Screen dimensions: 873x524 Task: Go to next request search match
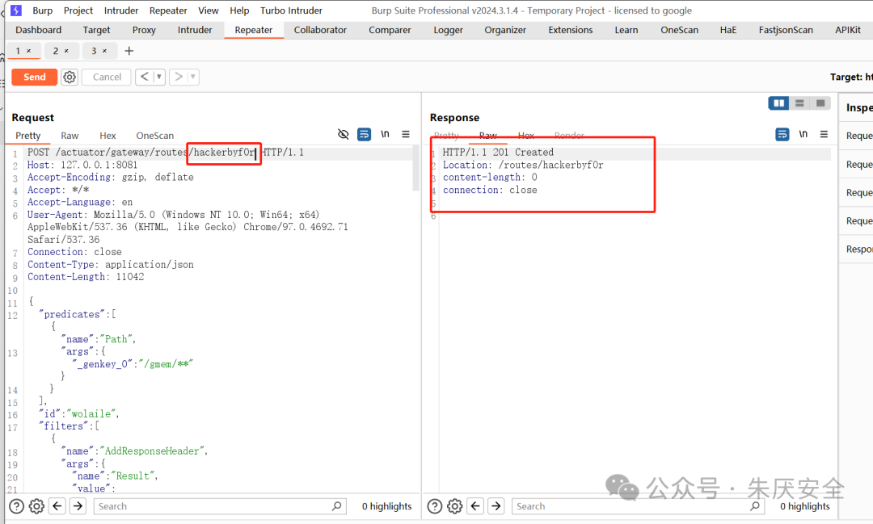[x=78, y=505]
